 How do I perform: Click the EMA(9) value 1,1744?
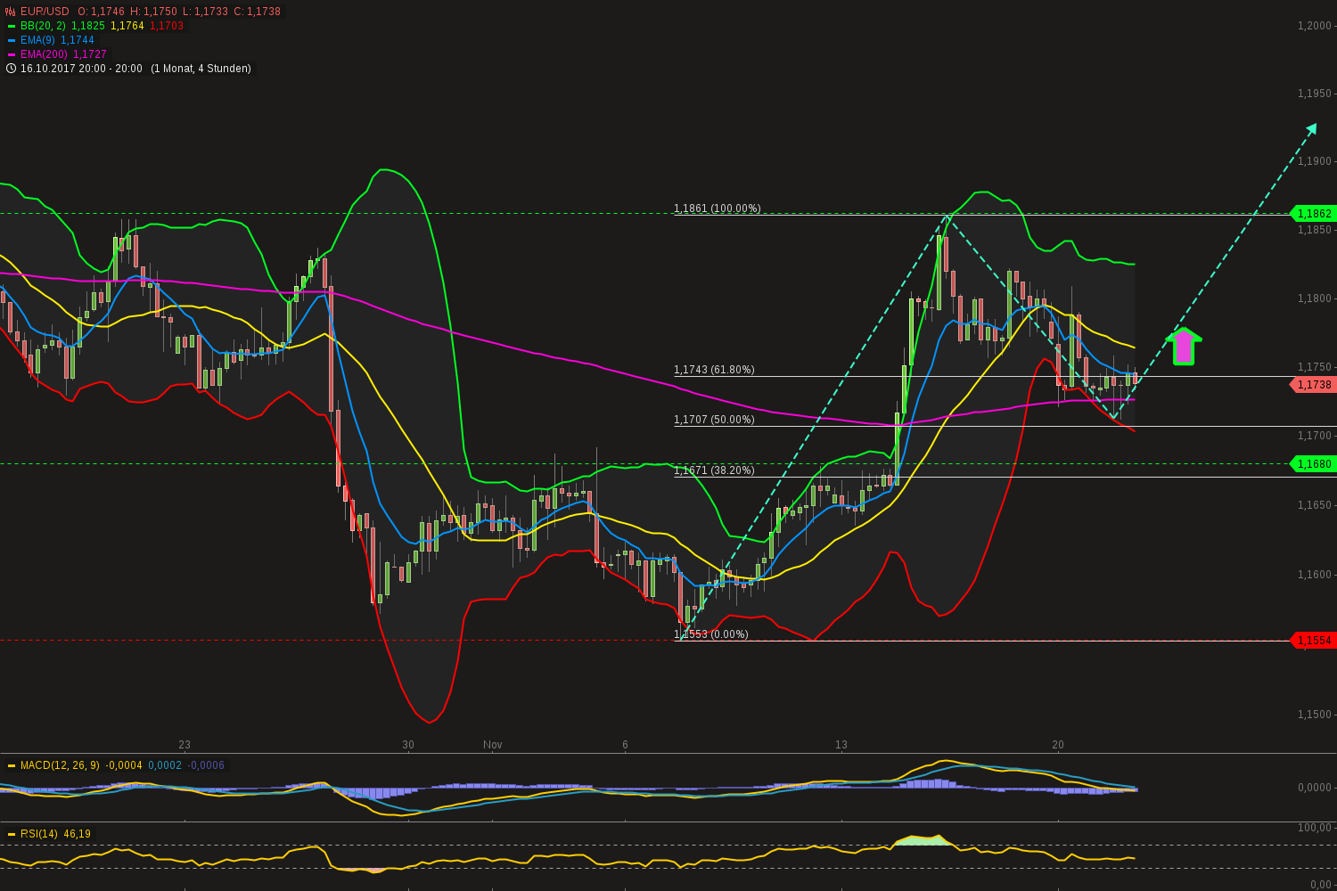coord(78,40)
